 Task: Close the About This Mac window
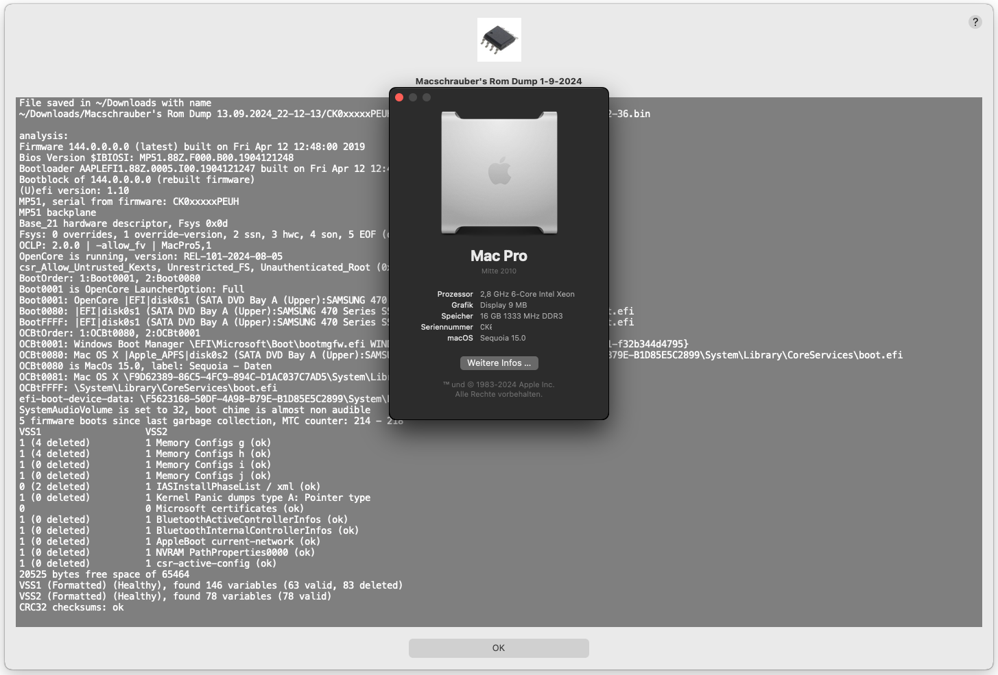point(399,97)
